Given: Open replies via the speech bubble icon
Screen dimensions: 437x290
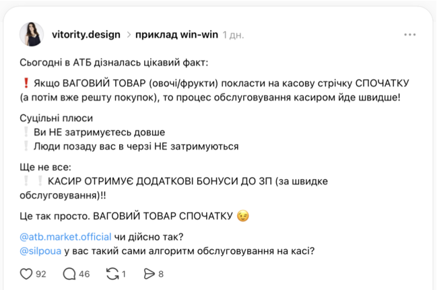Looking at the screenshot, I should [69, 274].
